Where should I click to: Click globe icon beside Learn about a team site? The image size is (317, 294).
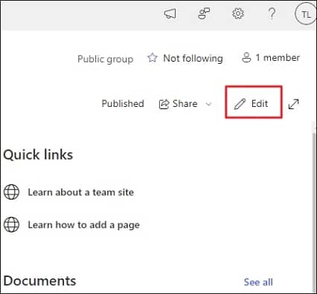coord(11,192)
